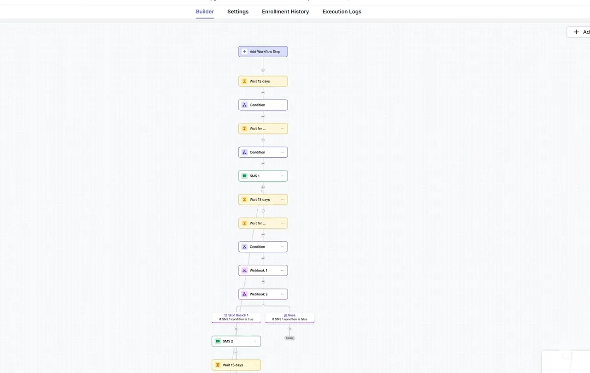Open three-dot menu on Condition above SMS 1
This screenshot has height=373, width=590.
[283, 152]
